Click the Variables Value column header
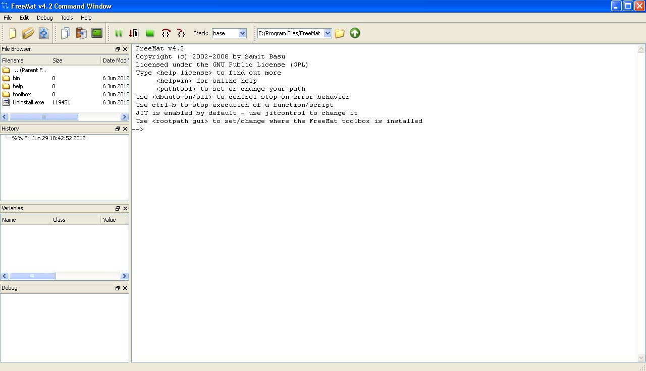The image size is (646, 371). 115,220
